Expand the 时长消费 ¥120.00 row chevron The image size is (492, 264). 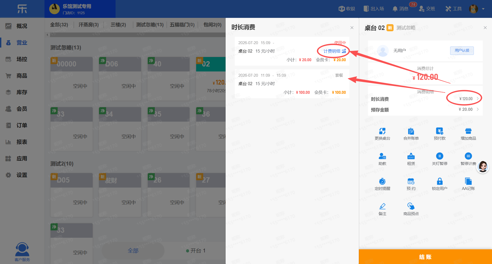(x=478, y=99)
